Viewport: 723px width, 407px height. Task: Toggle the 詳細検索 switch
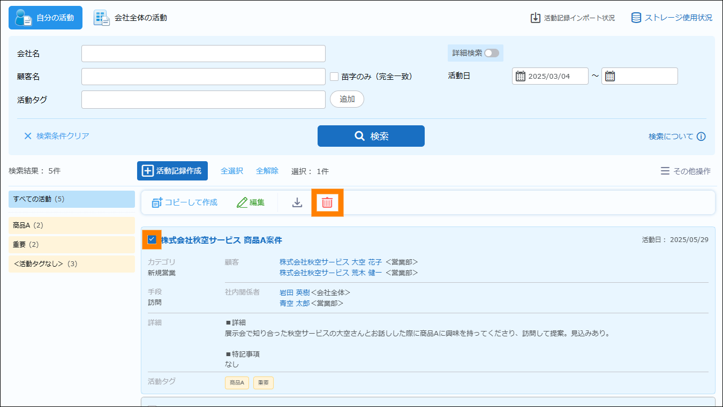(491, 53)
